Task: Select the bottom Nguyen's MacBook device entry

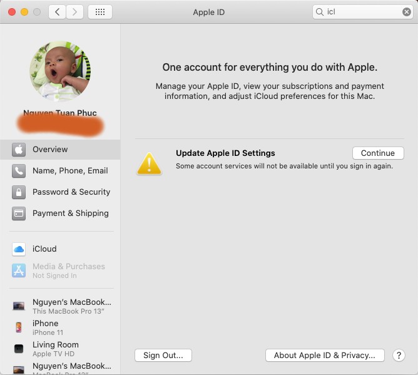Action: pyautogui.click(x=60, y=367)
